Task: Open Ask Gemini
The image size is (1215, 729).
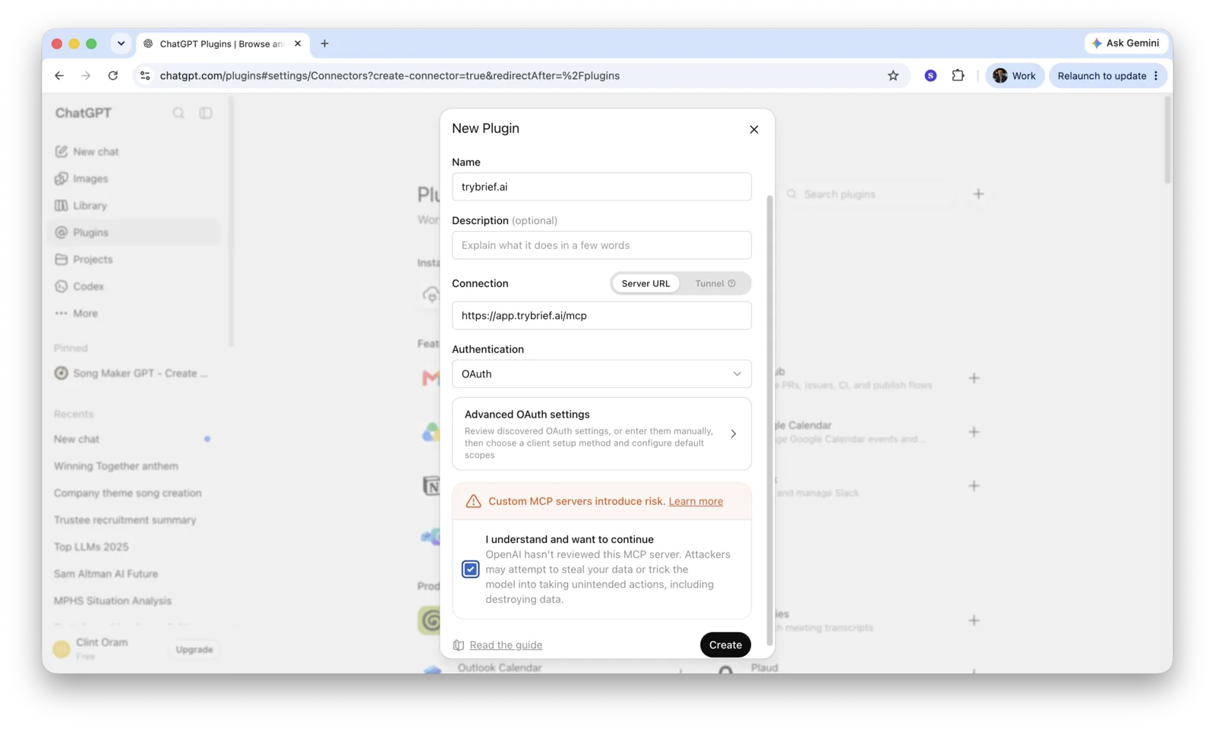Action: tap(1125, 43)
